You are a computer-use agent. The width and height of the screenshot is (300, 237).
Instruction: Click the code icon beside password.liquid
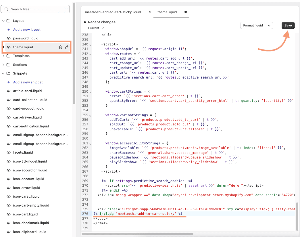click(x=9, y=38)
